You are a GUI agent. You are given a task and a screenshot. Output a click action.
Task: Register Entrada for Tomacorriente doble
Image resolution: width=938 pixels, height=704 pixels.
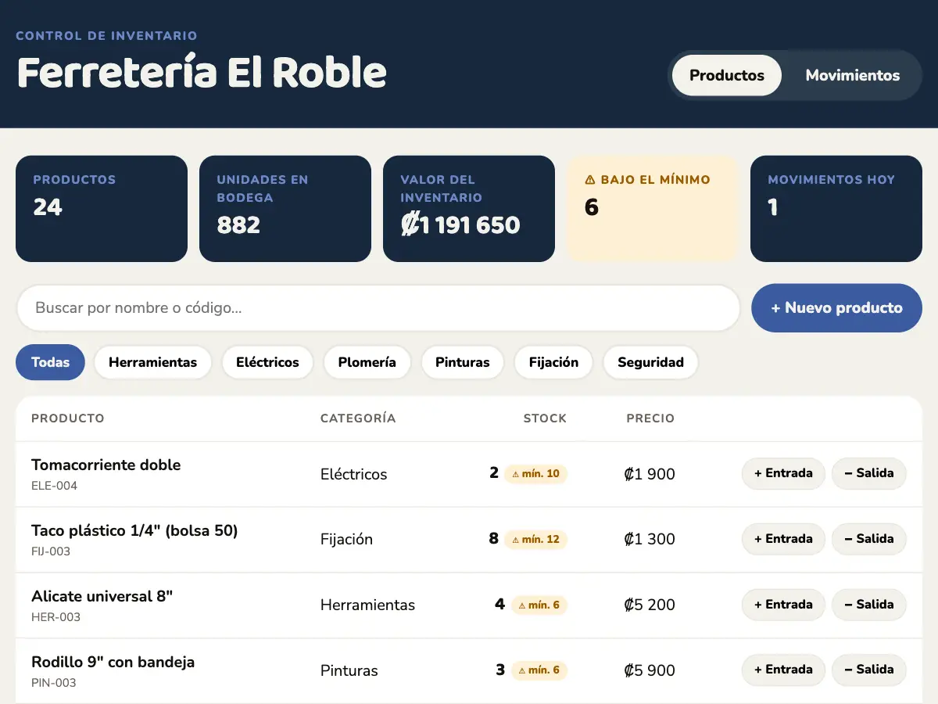tap(783, 473)
